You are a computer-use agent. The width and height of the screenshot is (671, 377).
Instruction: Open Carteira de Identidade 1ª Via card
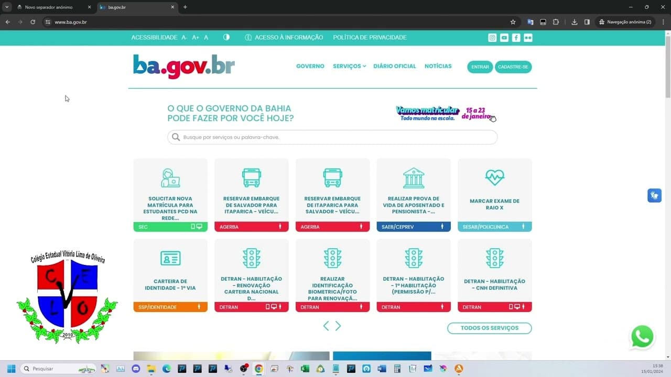tap(170, 275)
